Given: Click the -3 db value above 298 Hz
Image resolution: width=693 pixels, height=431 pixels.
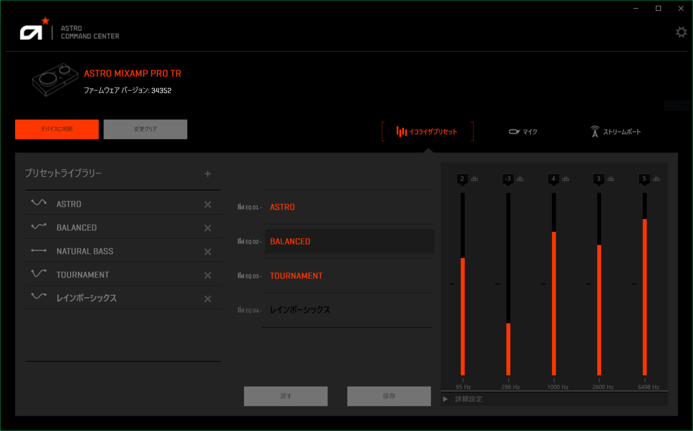Looking at the screenshot, I should (x=508, y=179).
